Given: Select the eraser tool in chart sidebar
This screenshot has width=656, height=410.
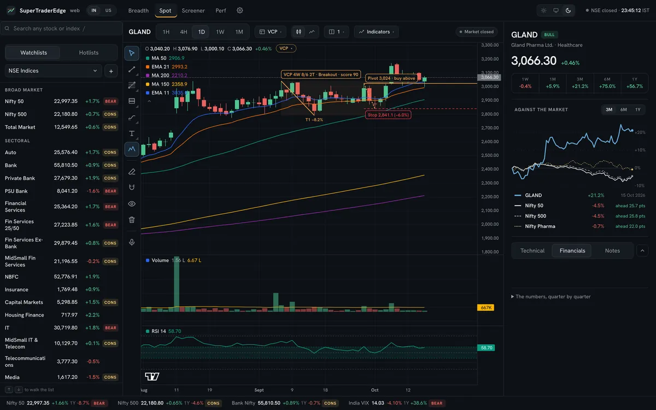Looking at the screenshot, I should (x=132, y=172).
